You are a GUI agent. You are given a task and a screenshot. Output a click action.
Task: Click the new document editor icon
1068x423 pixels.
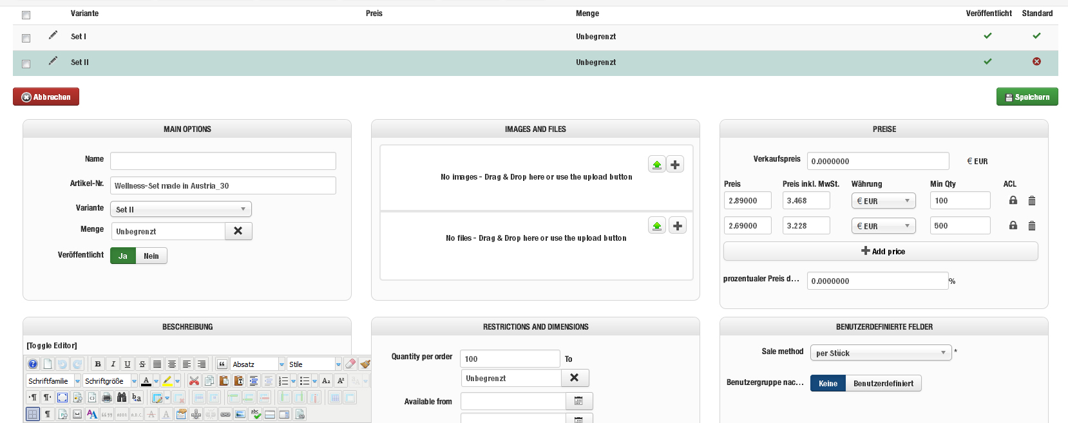point(47,364)
